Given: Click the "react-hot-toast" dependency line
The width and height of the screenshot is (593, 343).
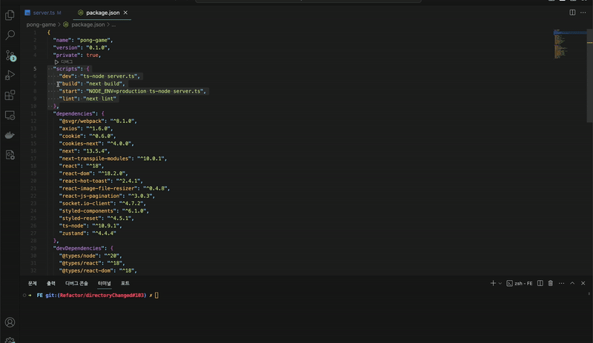Looking at the screenshot, I should pyautogui.click(x=101, y=181).
